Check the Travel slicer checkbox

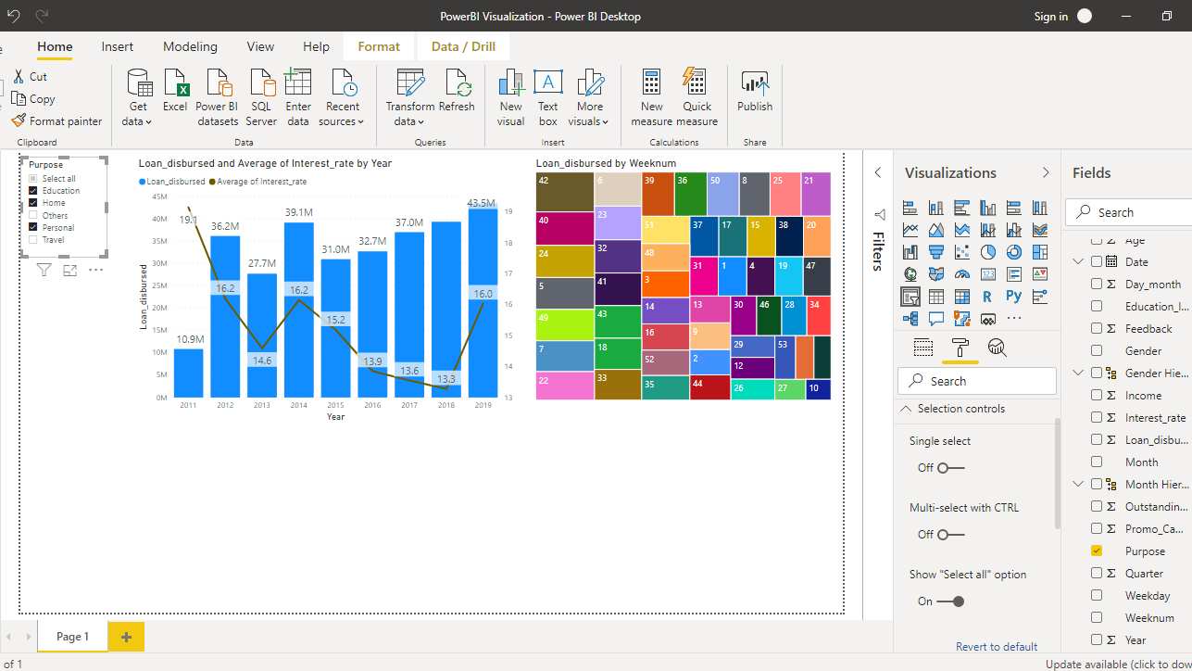(x=33, y=240)
